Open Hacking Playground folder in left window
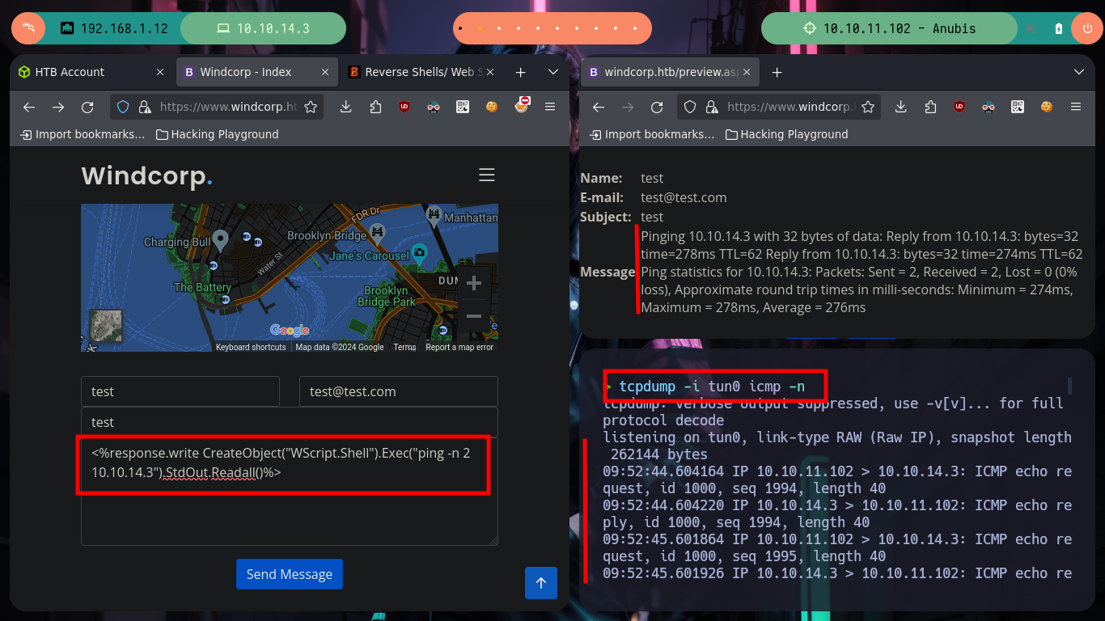Viewport: 1105px width, 621px height. 217,134
